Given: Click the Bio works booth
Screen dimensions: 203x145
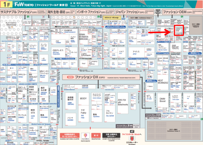Looking at the screenshot, I should pyautogui.click(x=53, y=118).
